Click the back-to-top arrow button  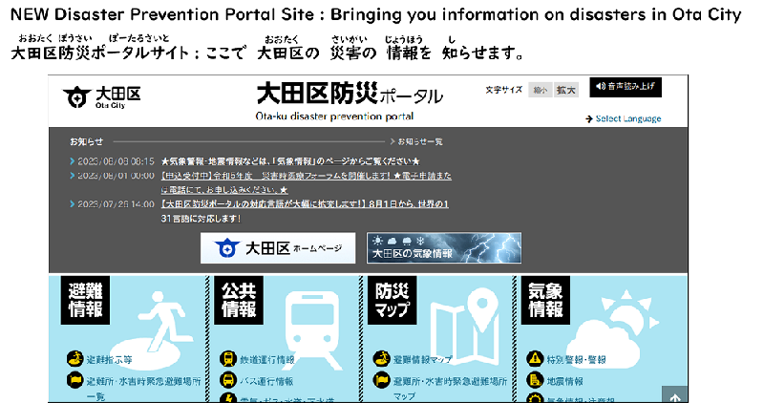675,394
